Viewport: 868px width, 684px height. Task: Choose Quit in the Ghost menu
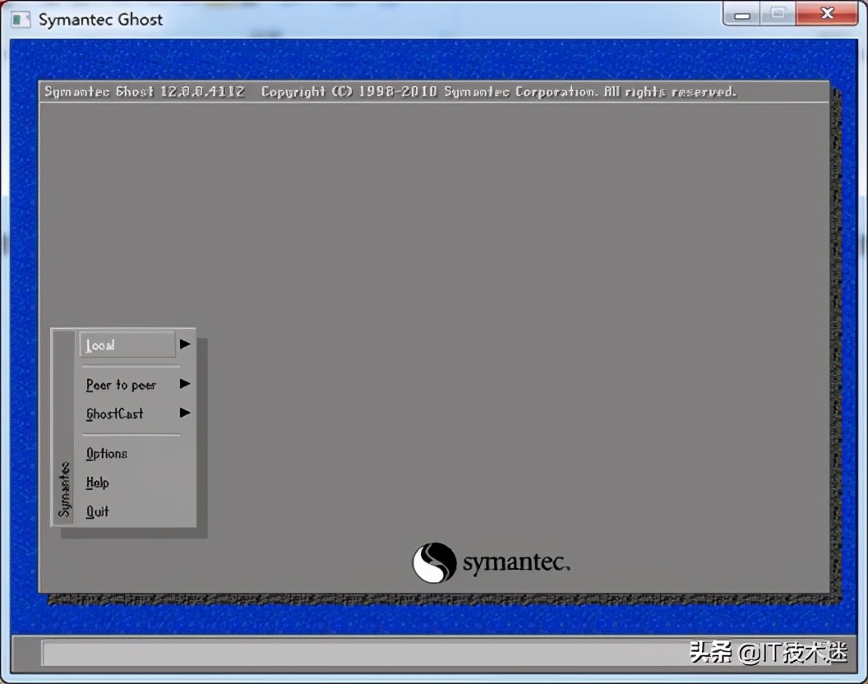click(98, 511)
